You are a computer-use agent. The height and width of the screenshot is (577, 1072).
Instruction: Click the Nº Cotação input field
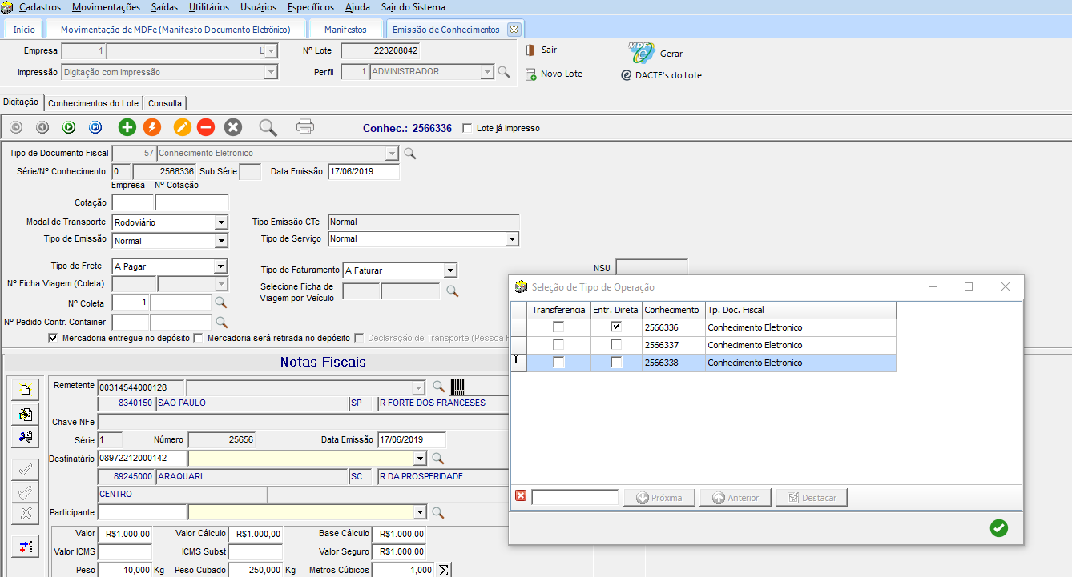coord(191,203)
